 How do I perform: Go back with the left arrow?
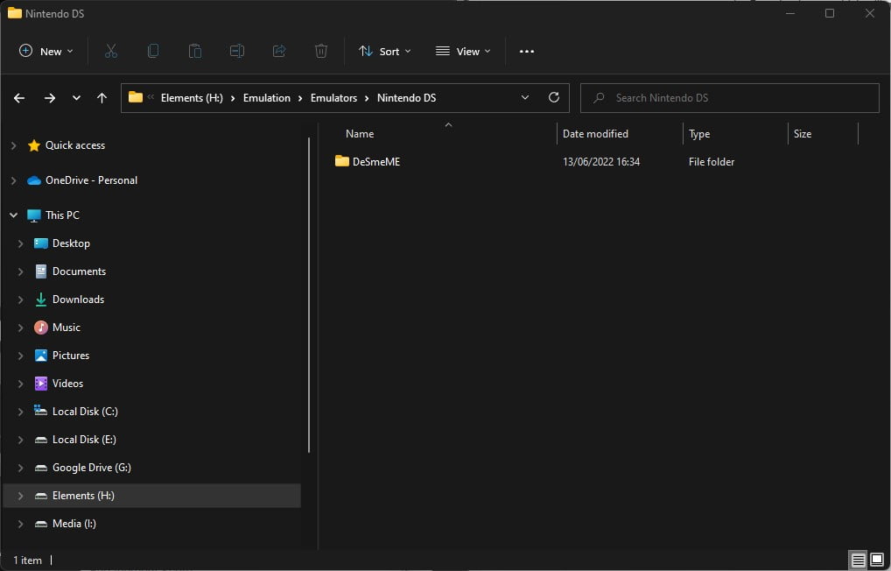(19, 98)
